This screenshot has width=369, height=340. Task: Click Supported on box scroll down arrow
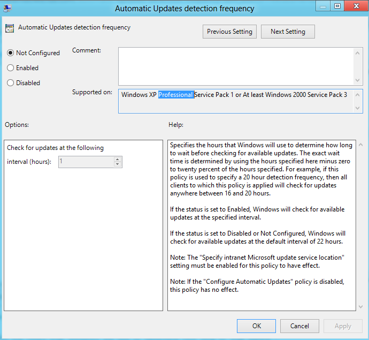(x=357, y=108)
